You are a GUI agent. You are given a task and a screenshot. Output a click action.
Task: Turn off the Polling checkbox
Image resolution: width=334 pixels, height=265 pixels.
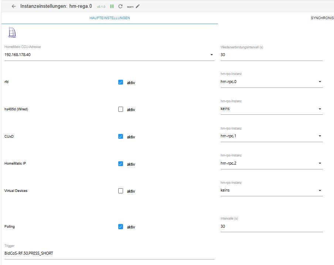(120, 227)
